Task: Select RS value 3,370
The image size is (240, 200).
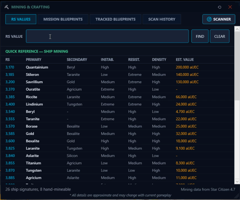Action: coord(10,89)
